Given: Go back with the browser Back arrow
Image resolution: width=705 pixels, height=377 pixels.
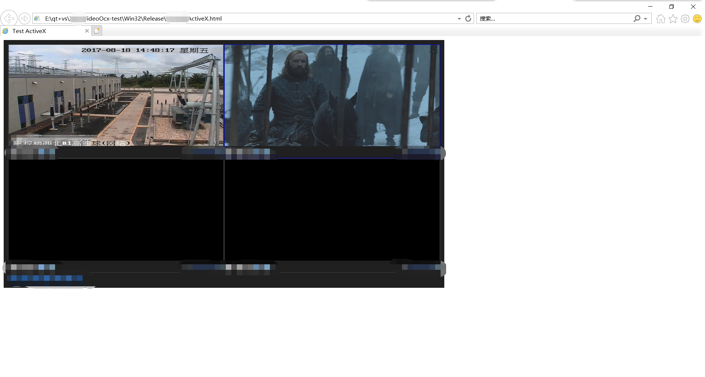Looking at the screenshot, I should [9, 18].
